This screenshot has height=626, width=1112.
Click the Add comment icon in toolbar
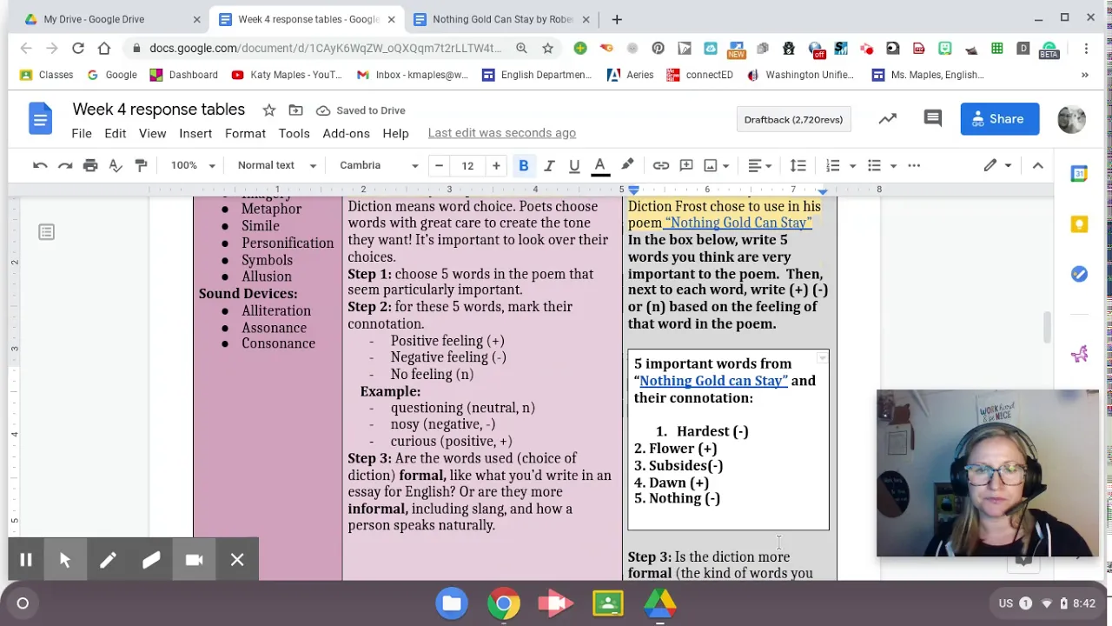[686, 165]
